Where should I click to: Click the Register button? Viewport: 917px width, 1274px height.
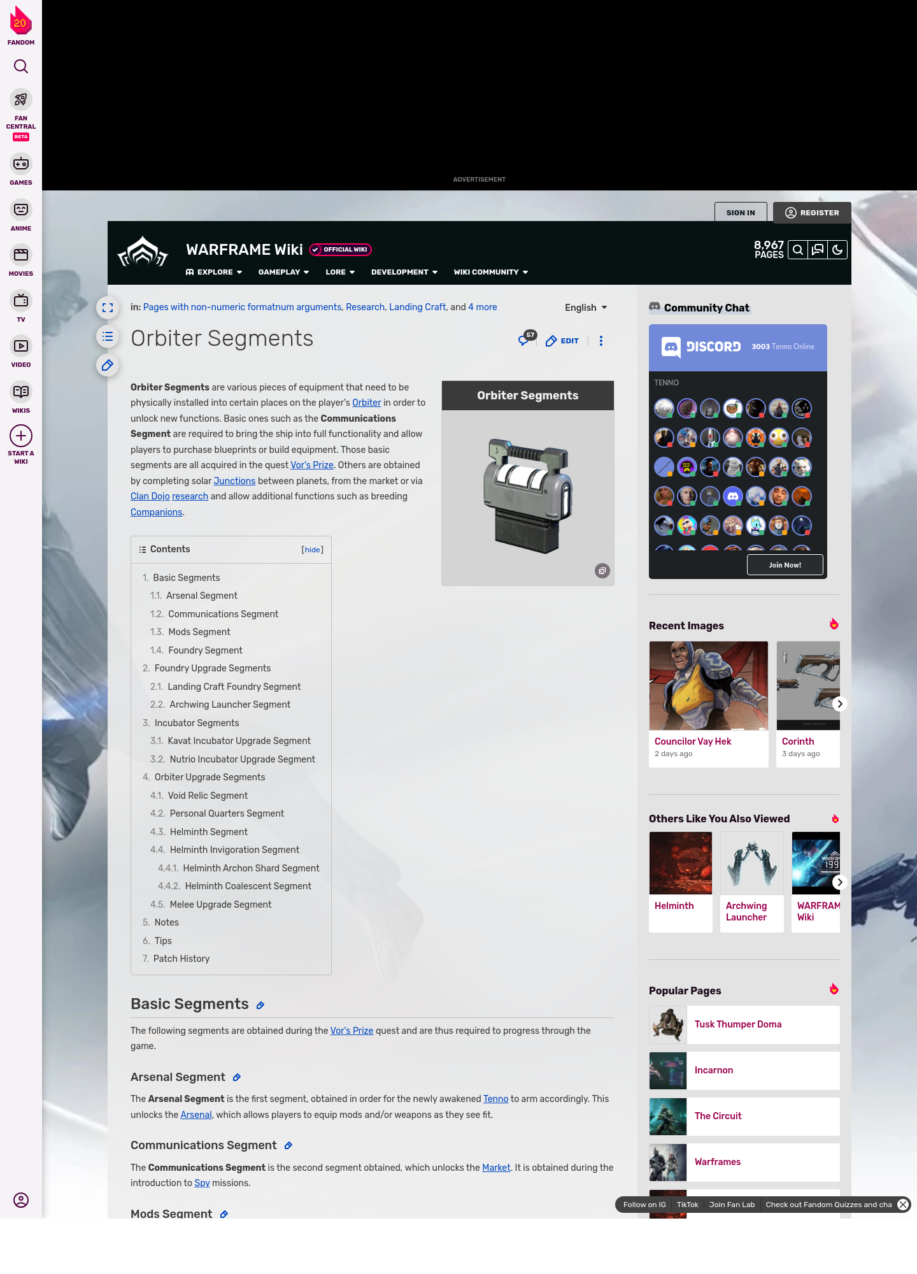pyautogui.click(x=812, y=213)
